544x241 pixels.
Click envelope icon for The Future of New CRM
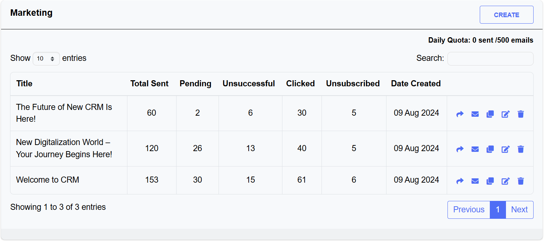coord(475,114)
